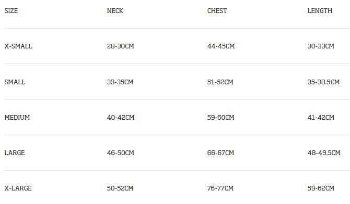Click the 40-42CM neck measurement

pos(121,117)
